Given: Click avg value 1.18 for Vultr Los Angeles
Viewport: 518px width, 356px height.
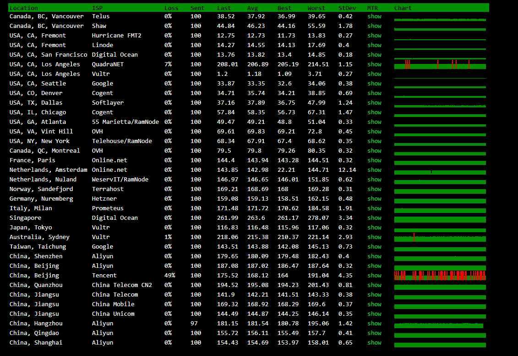Looking at the screenshot, I should [254, 74].
